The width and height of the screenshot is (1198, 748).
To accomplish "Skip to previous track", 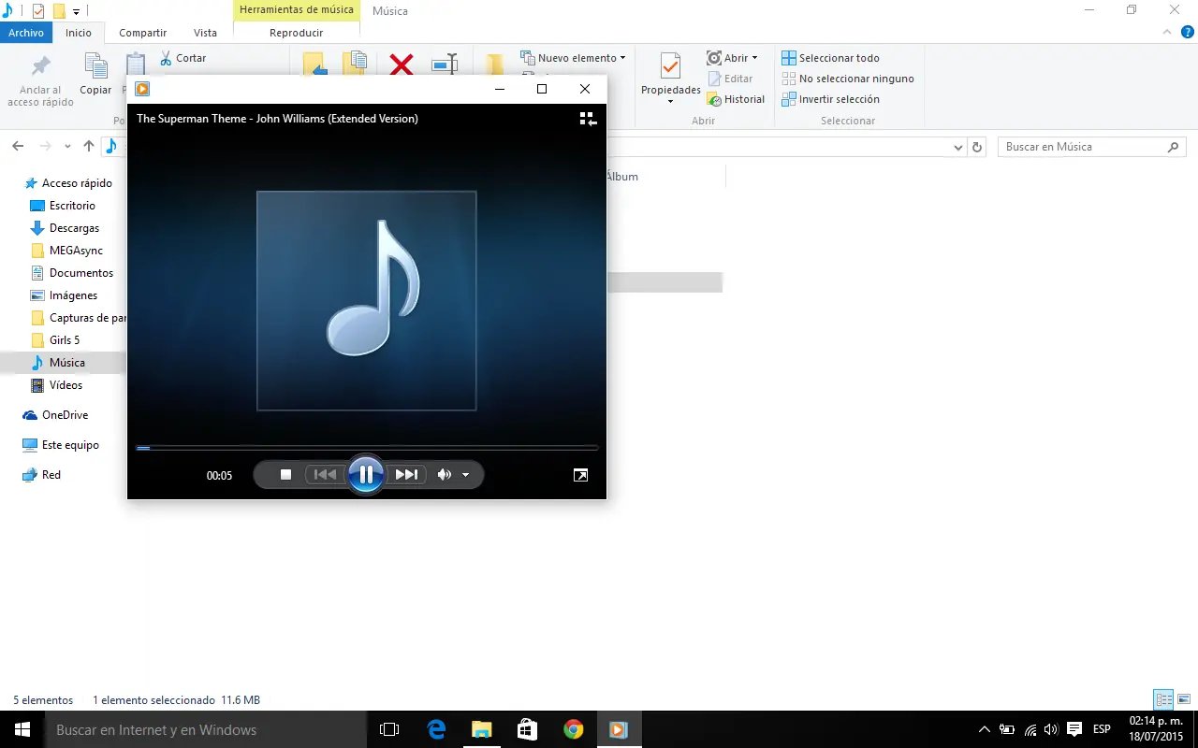I will click(x=325, y=475).
